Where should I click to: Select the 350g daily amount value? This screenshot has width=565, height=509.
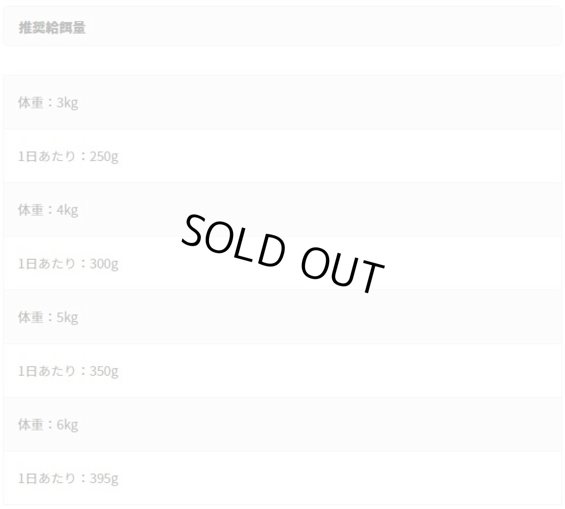[x=104, y=371]
